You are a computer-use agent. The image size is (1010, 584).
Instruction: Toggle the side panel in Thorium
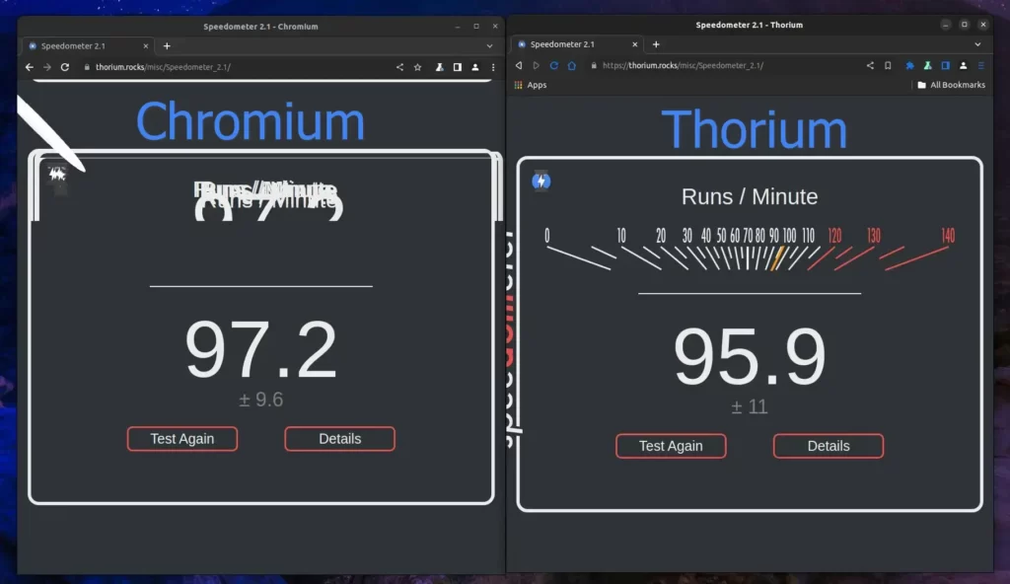[946, 65]
